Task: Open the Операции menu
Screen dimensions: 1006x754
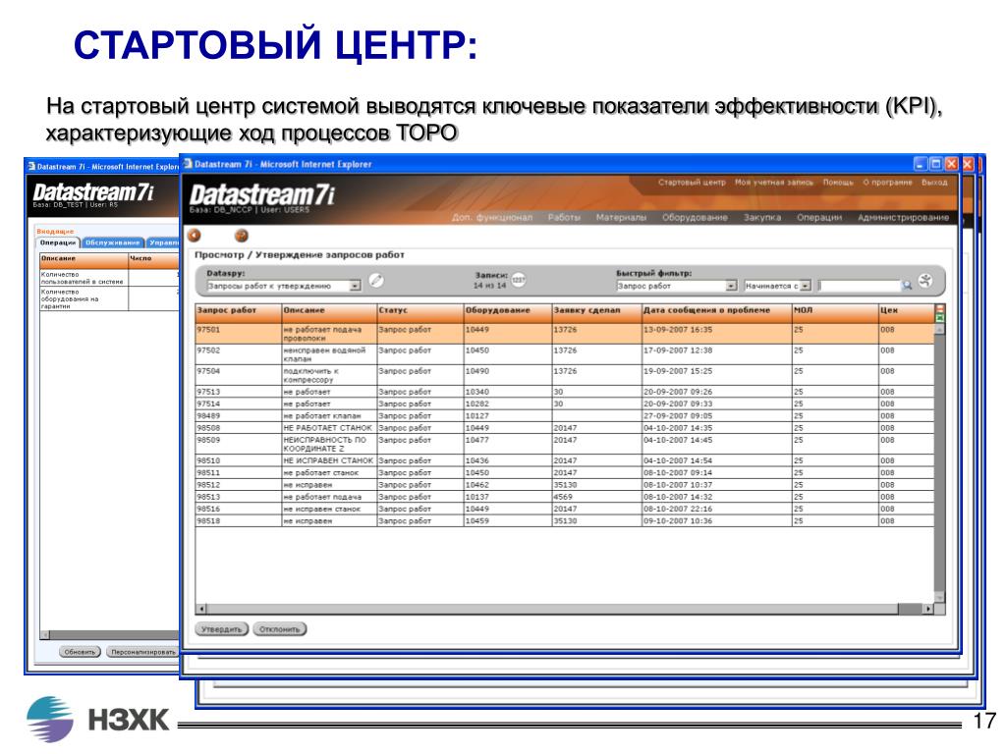Action: click(819, 218)
